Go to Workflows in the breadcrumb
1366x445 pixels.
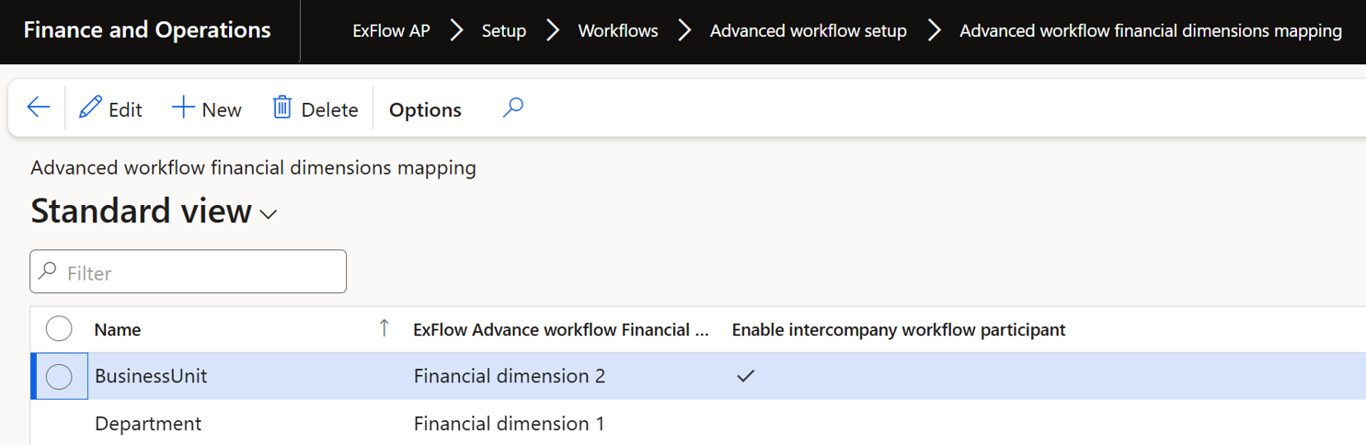pyautogui.click(x=617, y=31)
